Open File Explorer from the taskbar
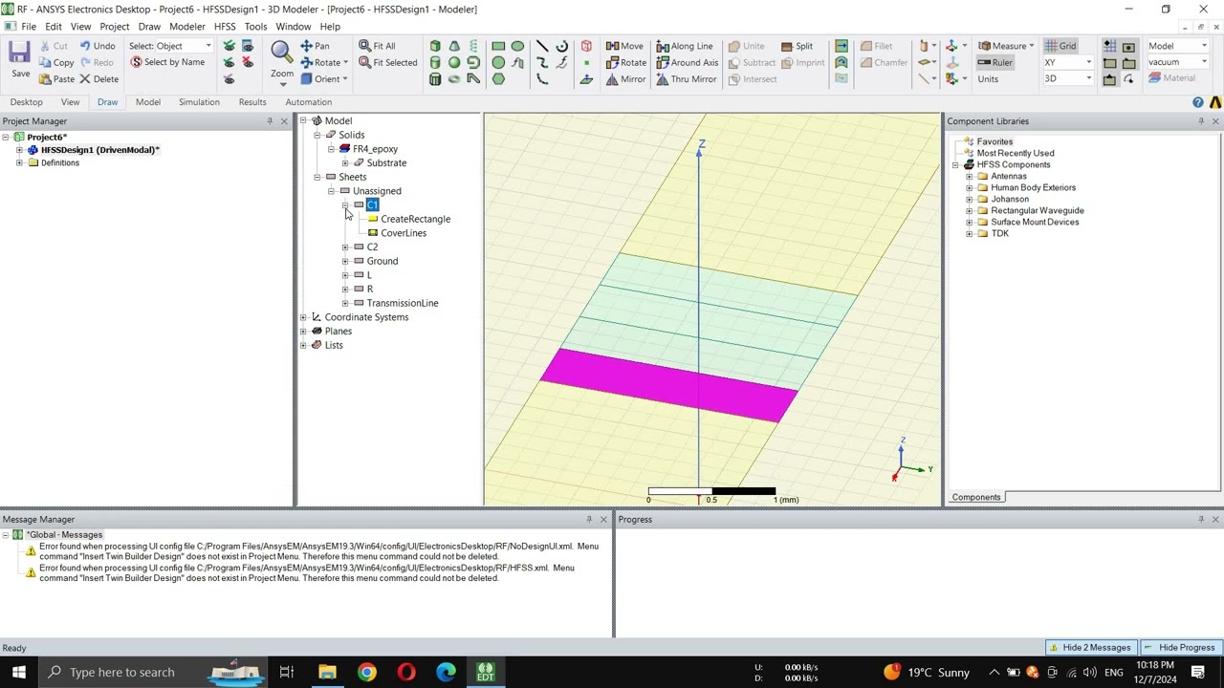 pos(327,672)
